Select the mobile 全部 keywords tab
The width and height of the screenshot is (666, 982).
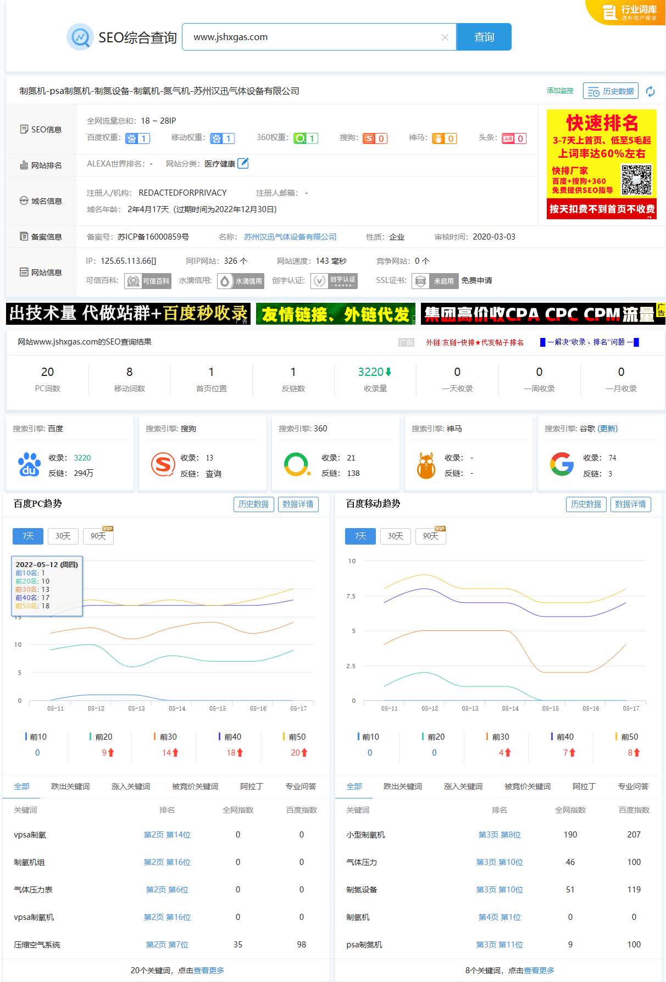(354, 786)
